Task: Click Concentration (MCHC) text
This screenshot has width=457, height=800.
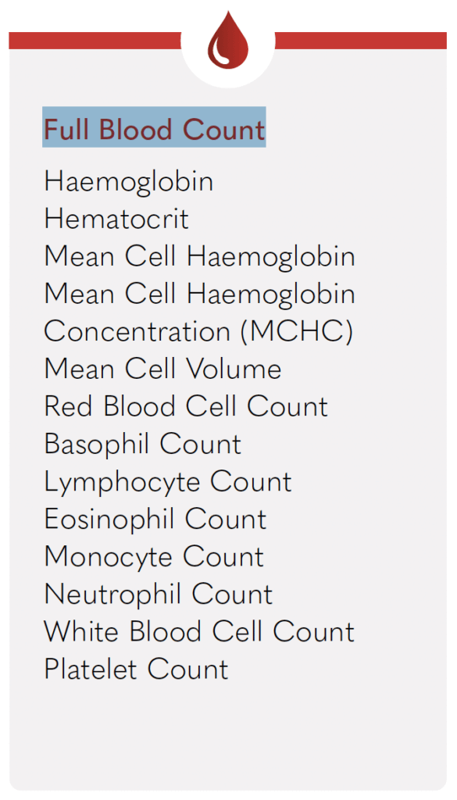Action: click(x=198, y=331)
